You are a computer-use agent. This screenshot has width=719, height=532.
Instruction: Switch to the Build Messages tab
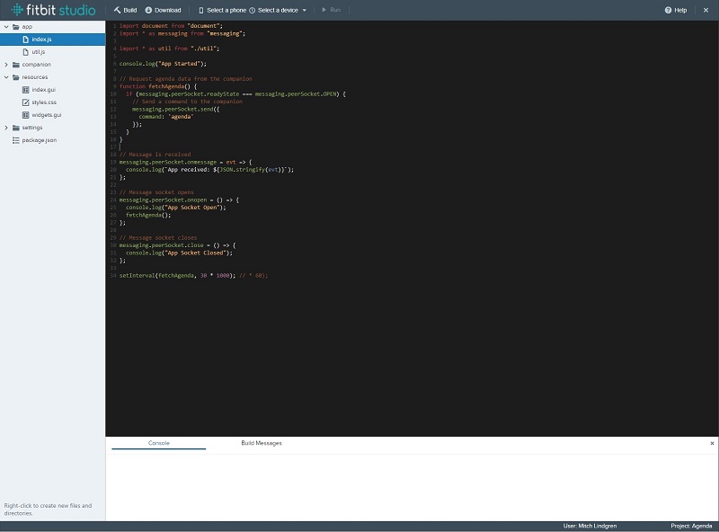click(262, 443)
